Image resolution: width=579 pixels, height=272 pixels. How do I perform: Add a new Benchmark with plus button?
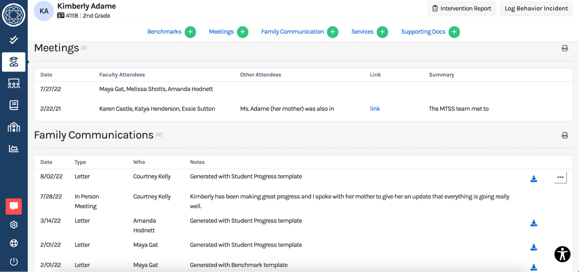click(x=190, y=32)
